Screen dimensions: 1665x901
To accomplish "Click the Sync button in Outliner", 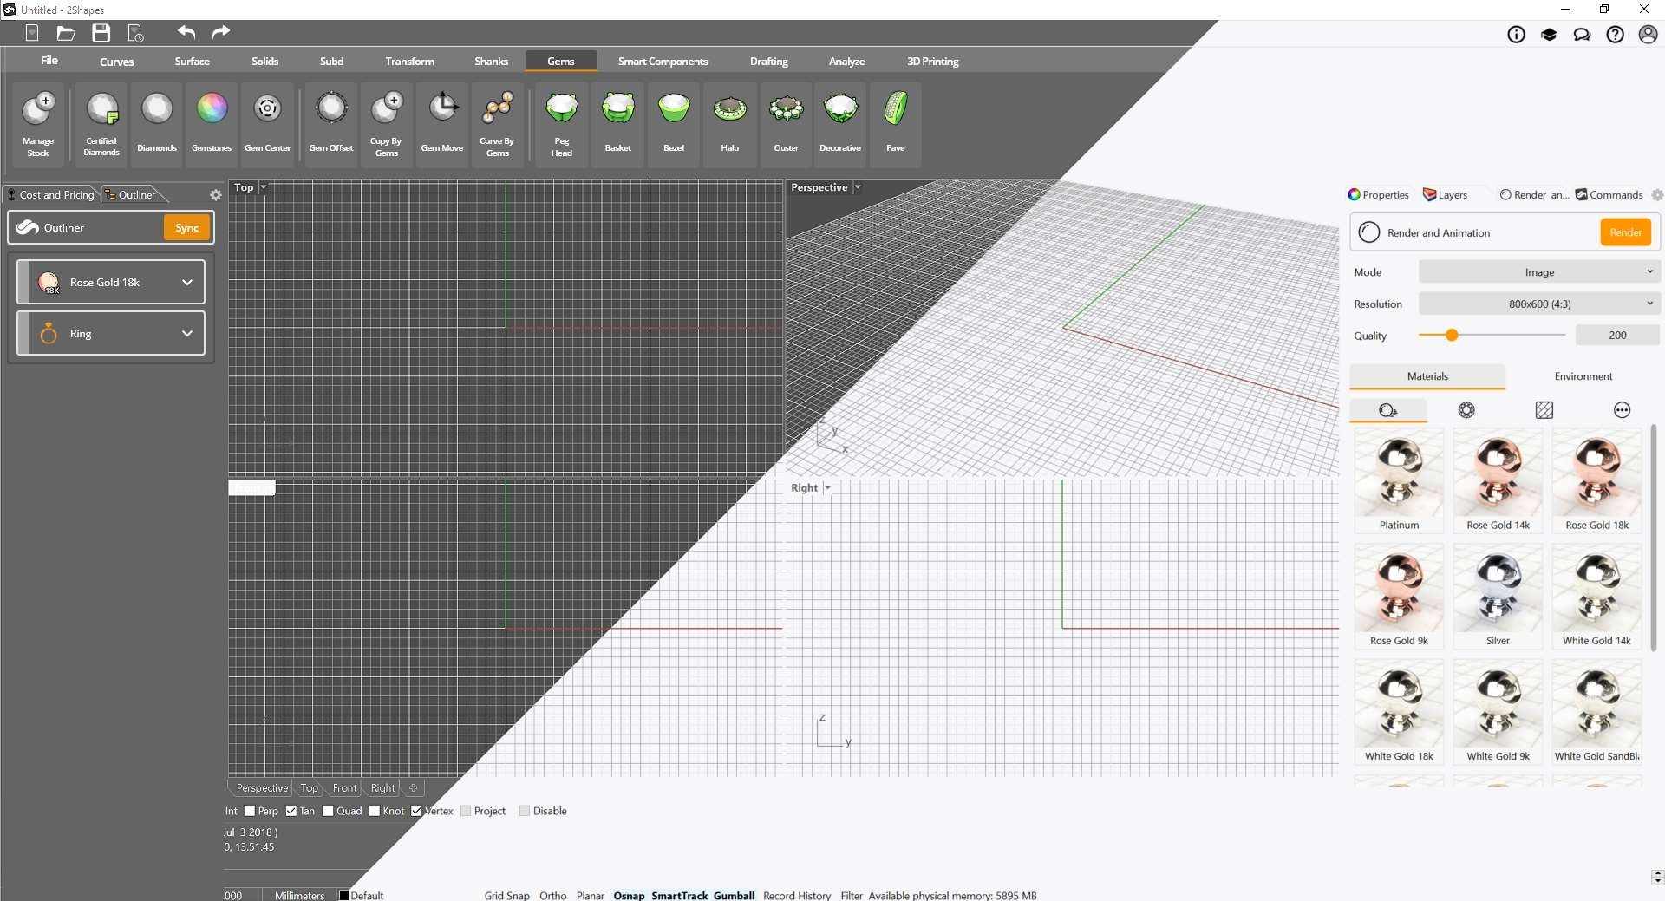I will (x=186, y=228).
